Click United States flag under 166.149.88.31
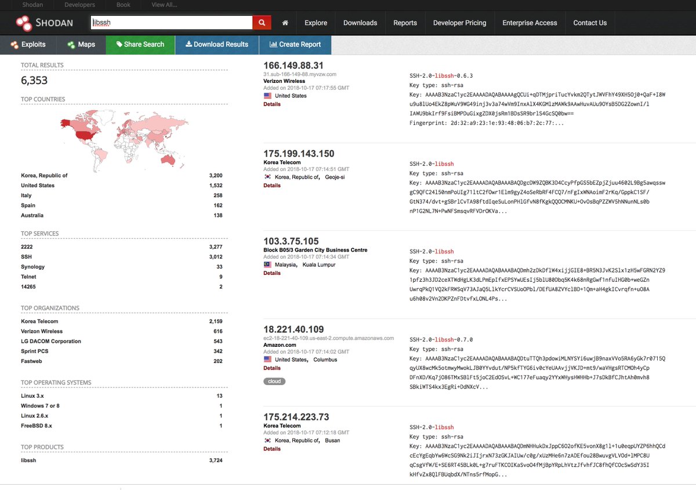This screenshot has width=696, height=490. tap(267, 96)
